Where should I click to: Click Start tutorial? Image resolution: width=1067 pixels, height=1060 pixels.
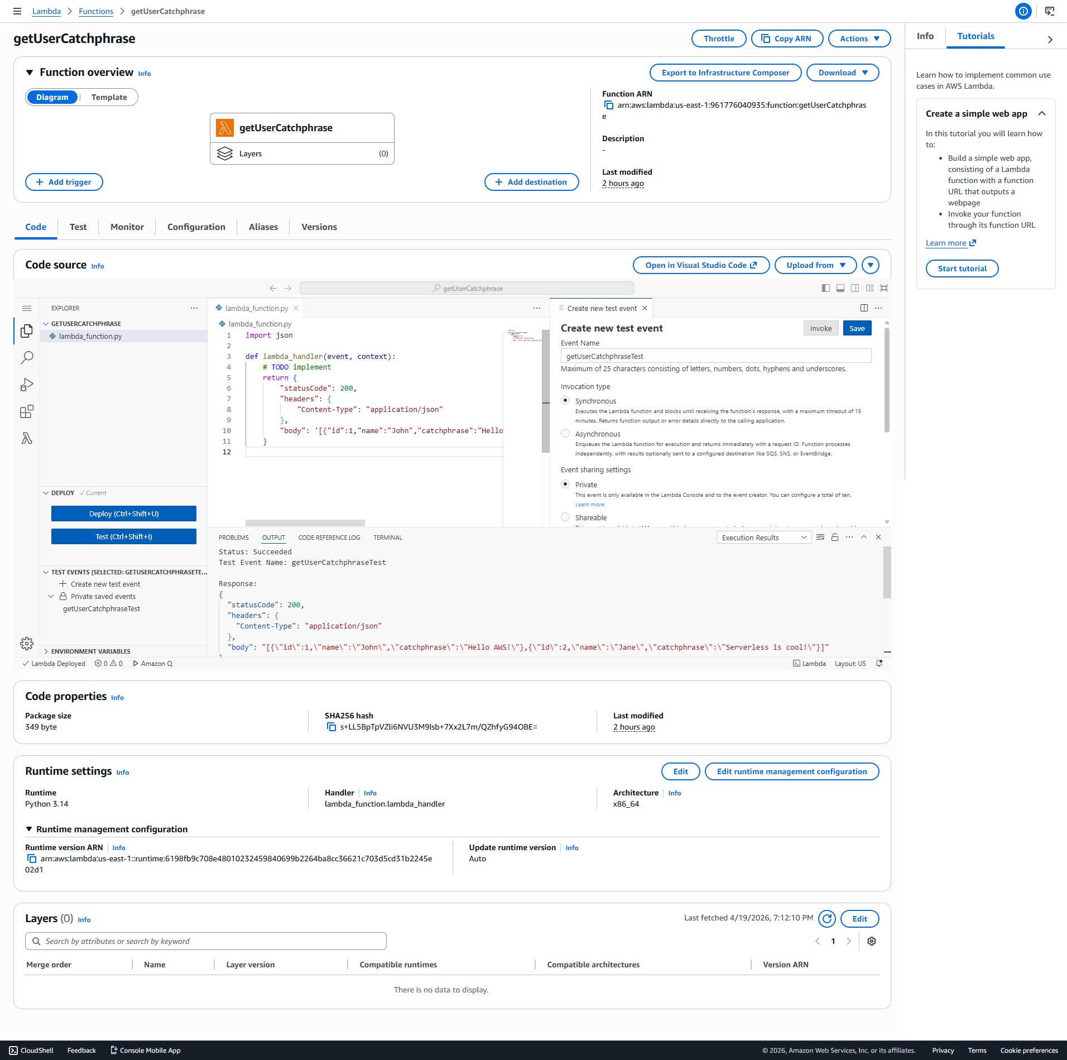(x=962, y=268)
